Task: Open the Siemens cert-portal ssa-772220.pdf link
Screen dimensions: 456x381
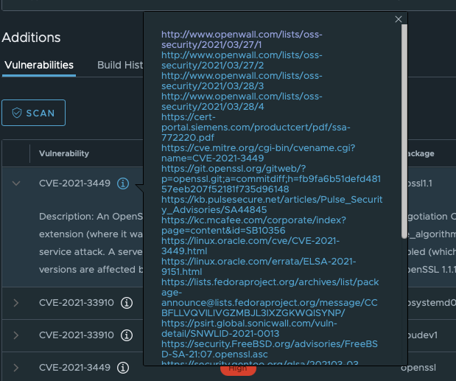Action: [x=256, y=127]
